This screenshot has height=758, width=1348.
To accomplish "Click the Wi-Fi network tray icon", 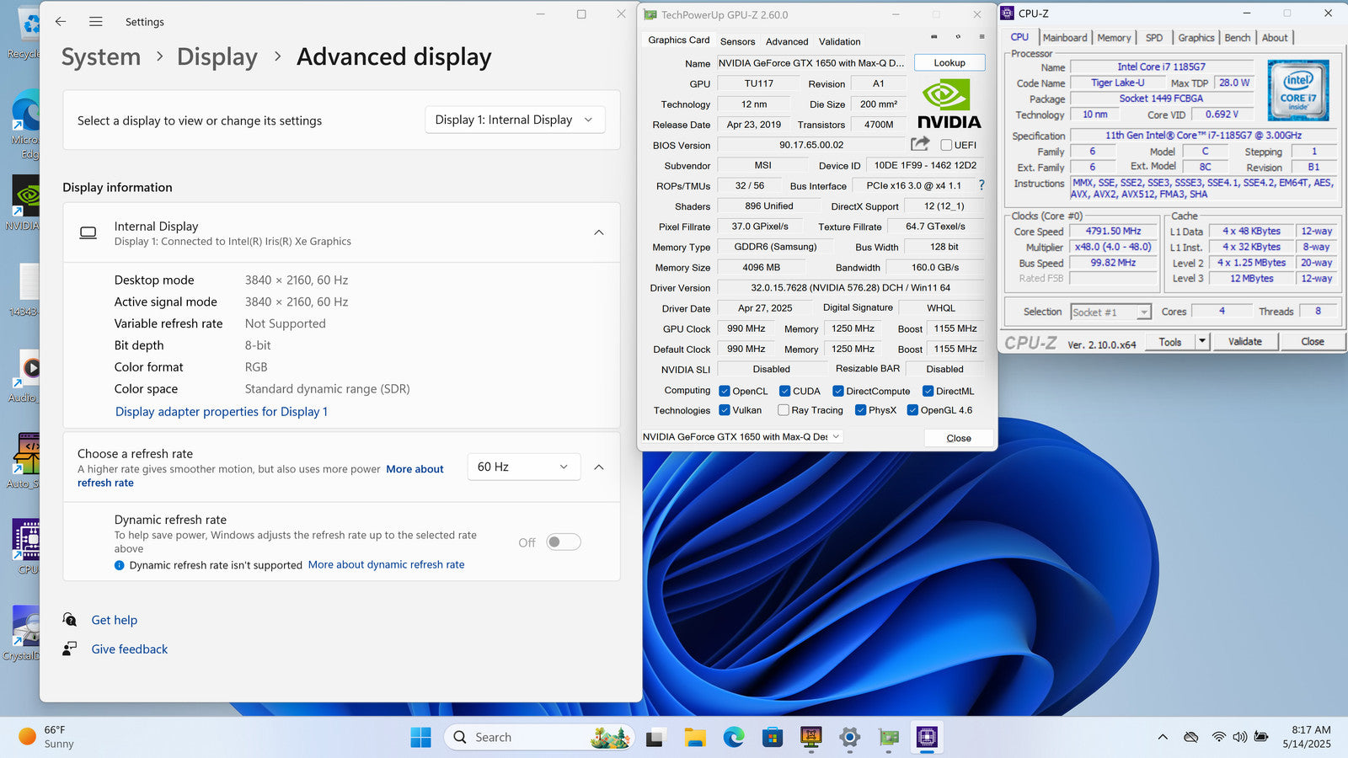I will [x=1219, y=737].
